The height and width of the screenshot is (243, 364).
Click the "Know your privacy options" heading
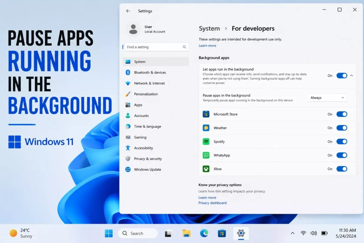[x=220, y=185]
